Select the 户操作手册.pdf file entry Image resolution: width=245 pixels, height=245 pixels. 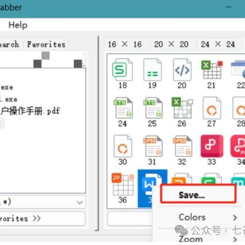[x=30, y=111]
